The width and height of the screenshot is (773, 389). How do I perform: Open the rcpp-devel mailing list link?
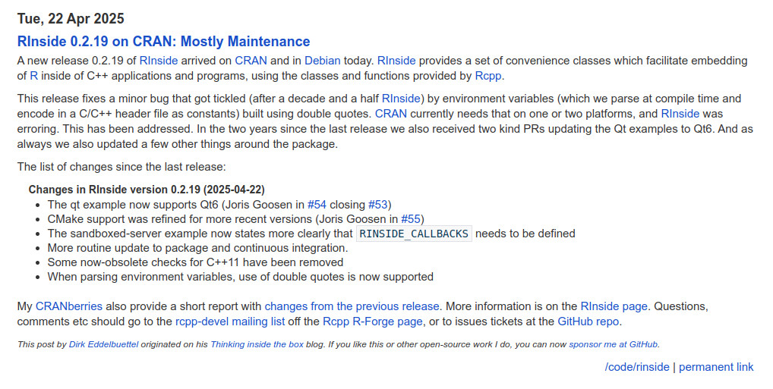tap(230, 322)
